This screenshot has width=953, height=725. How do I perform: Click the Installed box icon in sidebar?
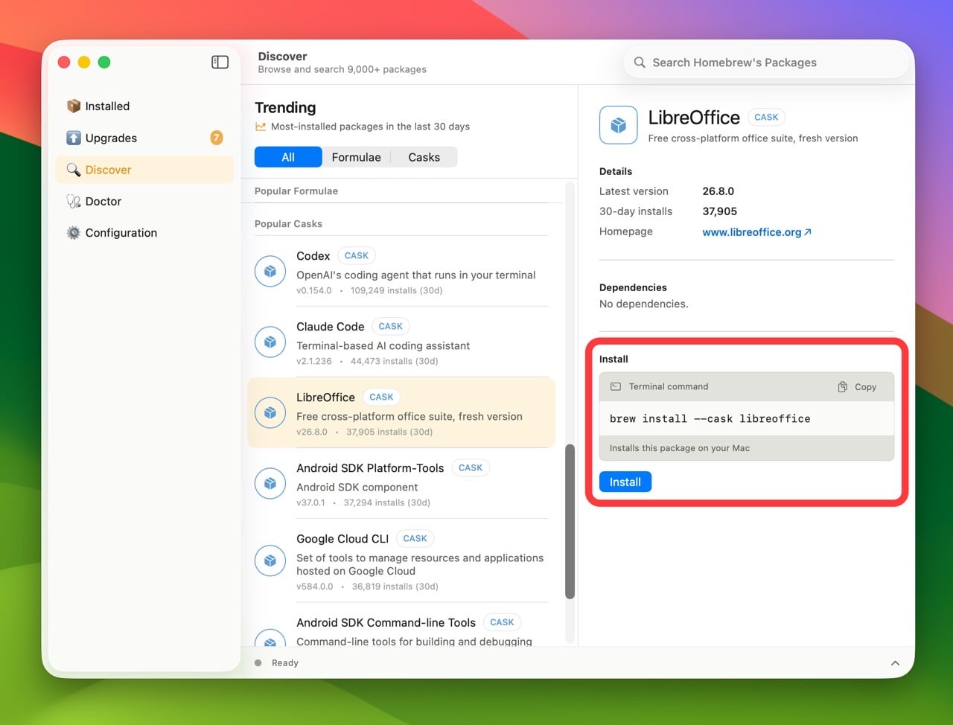[74, 106]
